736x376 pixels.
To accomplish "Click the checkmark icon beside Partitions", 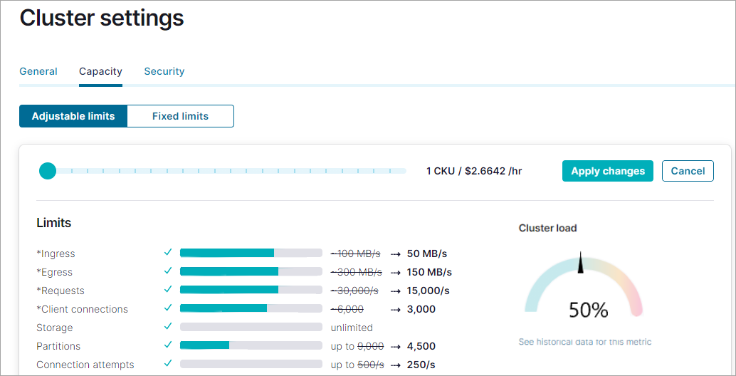I will [x=168, y=345].
